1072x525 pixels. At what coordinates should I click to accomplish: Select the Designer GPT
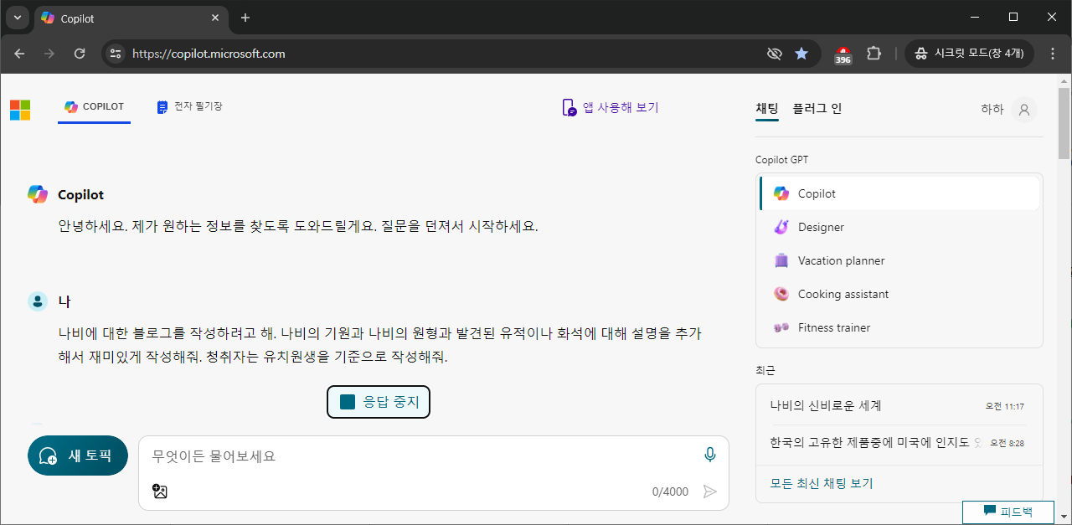pos(899,227)
